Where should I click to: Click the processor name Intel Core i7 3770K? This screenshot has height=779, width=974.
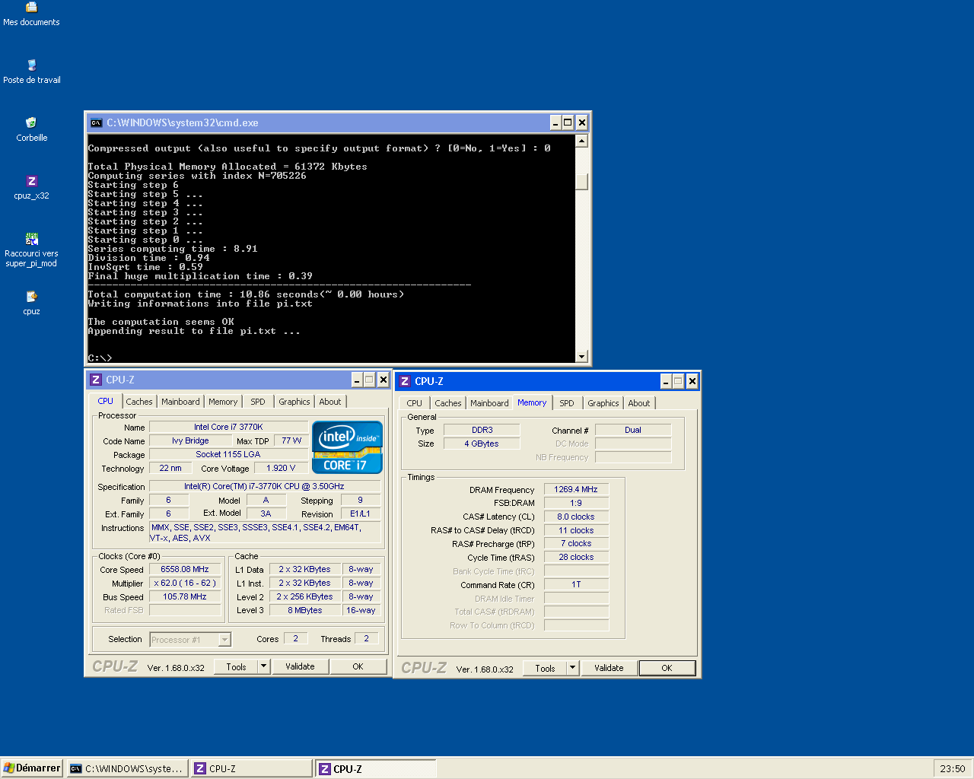[228, 427]
